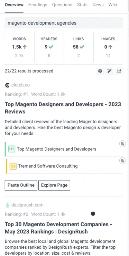Select the Stats tab
Image resolution: width=129 pixels, height=256 pixels.
point(82,5)
